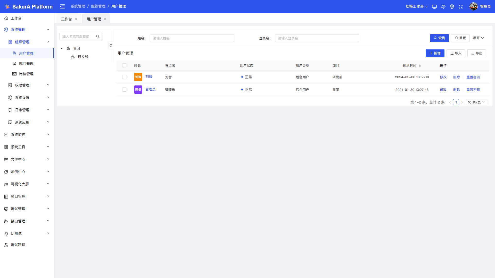Open 部门管理 in the sidebar

pos(26,64)
